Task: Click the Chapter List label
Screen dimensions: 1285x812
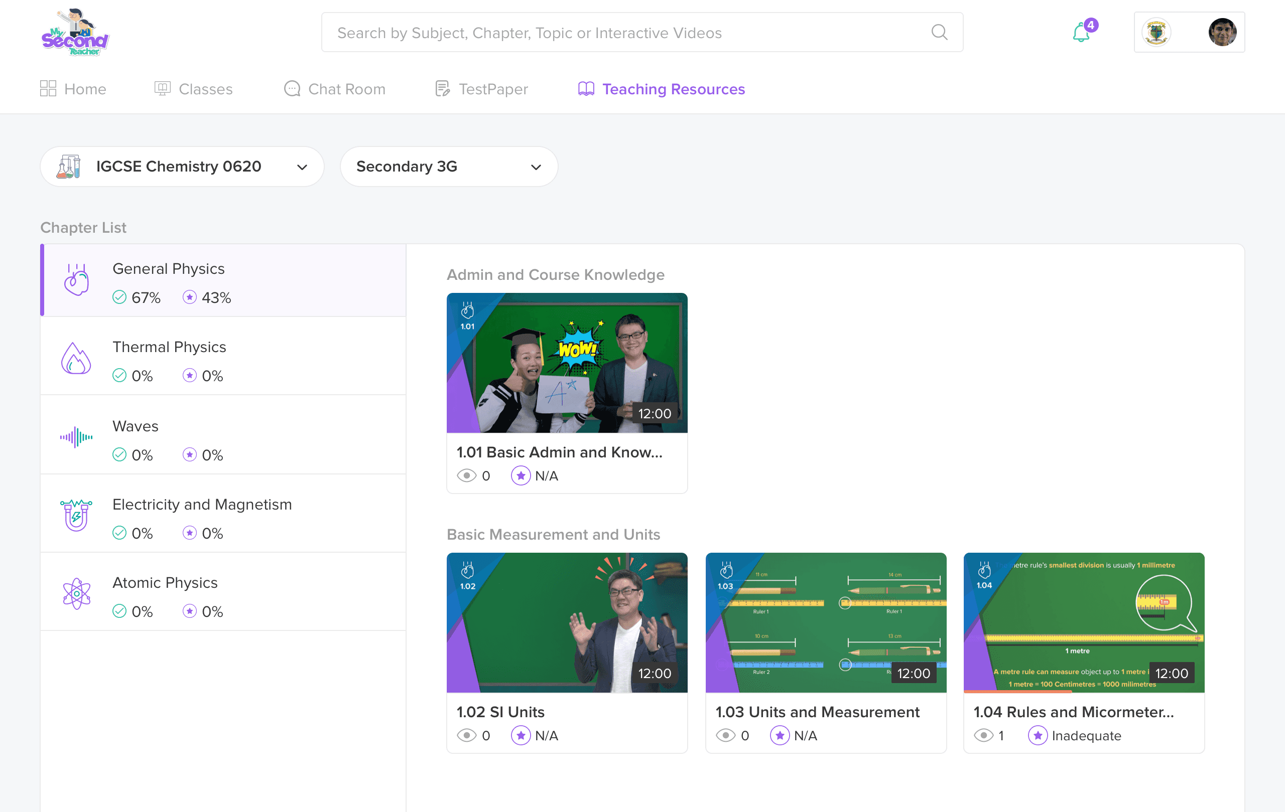Action: click(83, 228)
